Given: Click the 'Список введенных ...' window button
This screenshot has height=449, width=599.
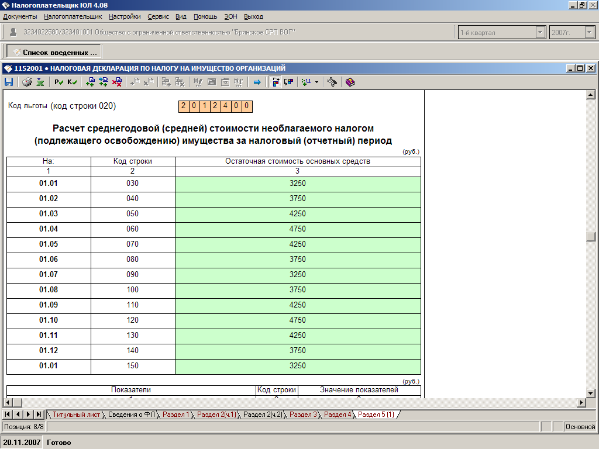Looking at the screenshot, I should (54, 52).
